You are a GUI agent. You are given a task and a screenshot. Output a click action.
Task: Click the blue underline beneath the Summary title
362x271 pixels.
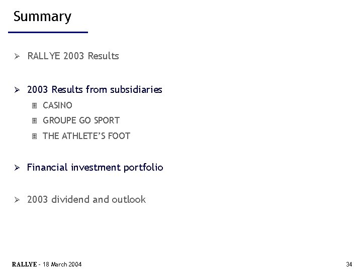click(48, 32)
